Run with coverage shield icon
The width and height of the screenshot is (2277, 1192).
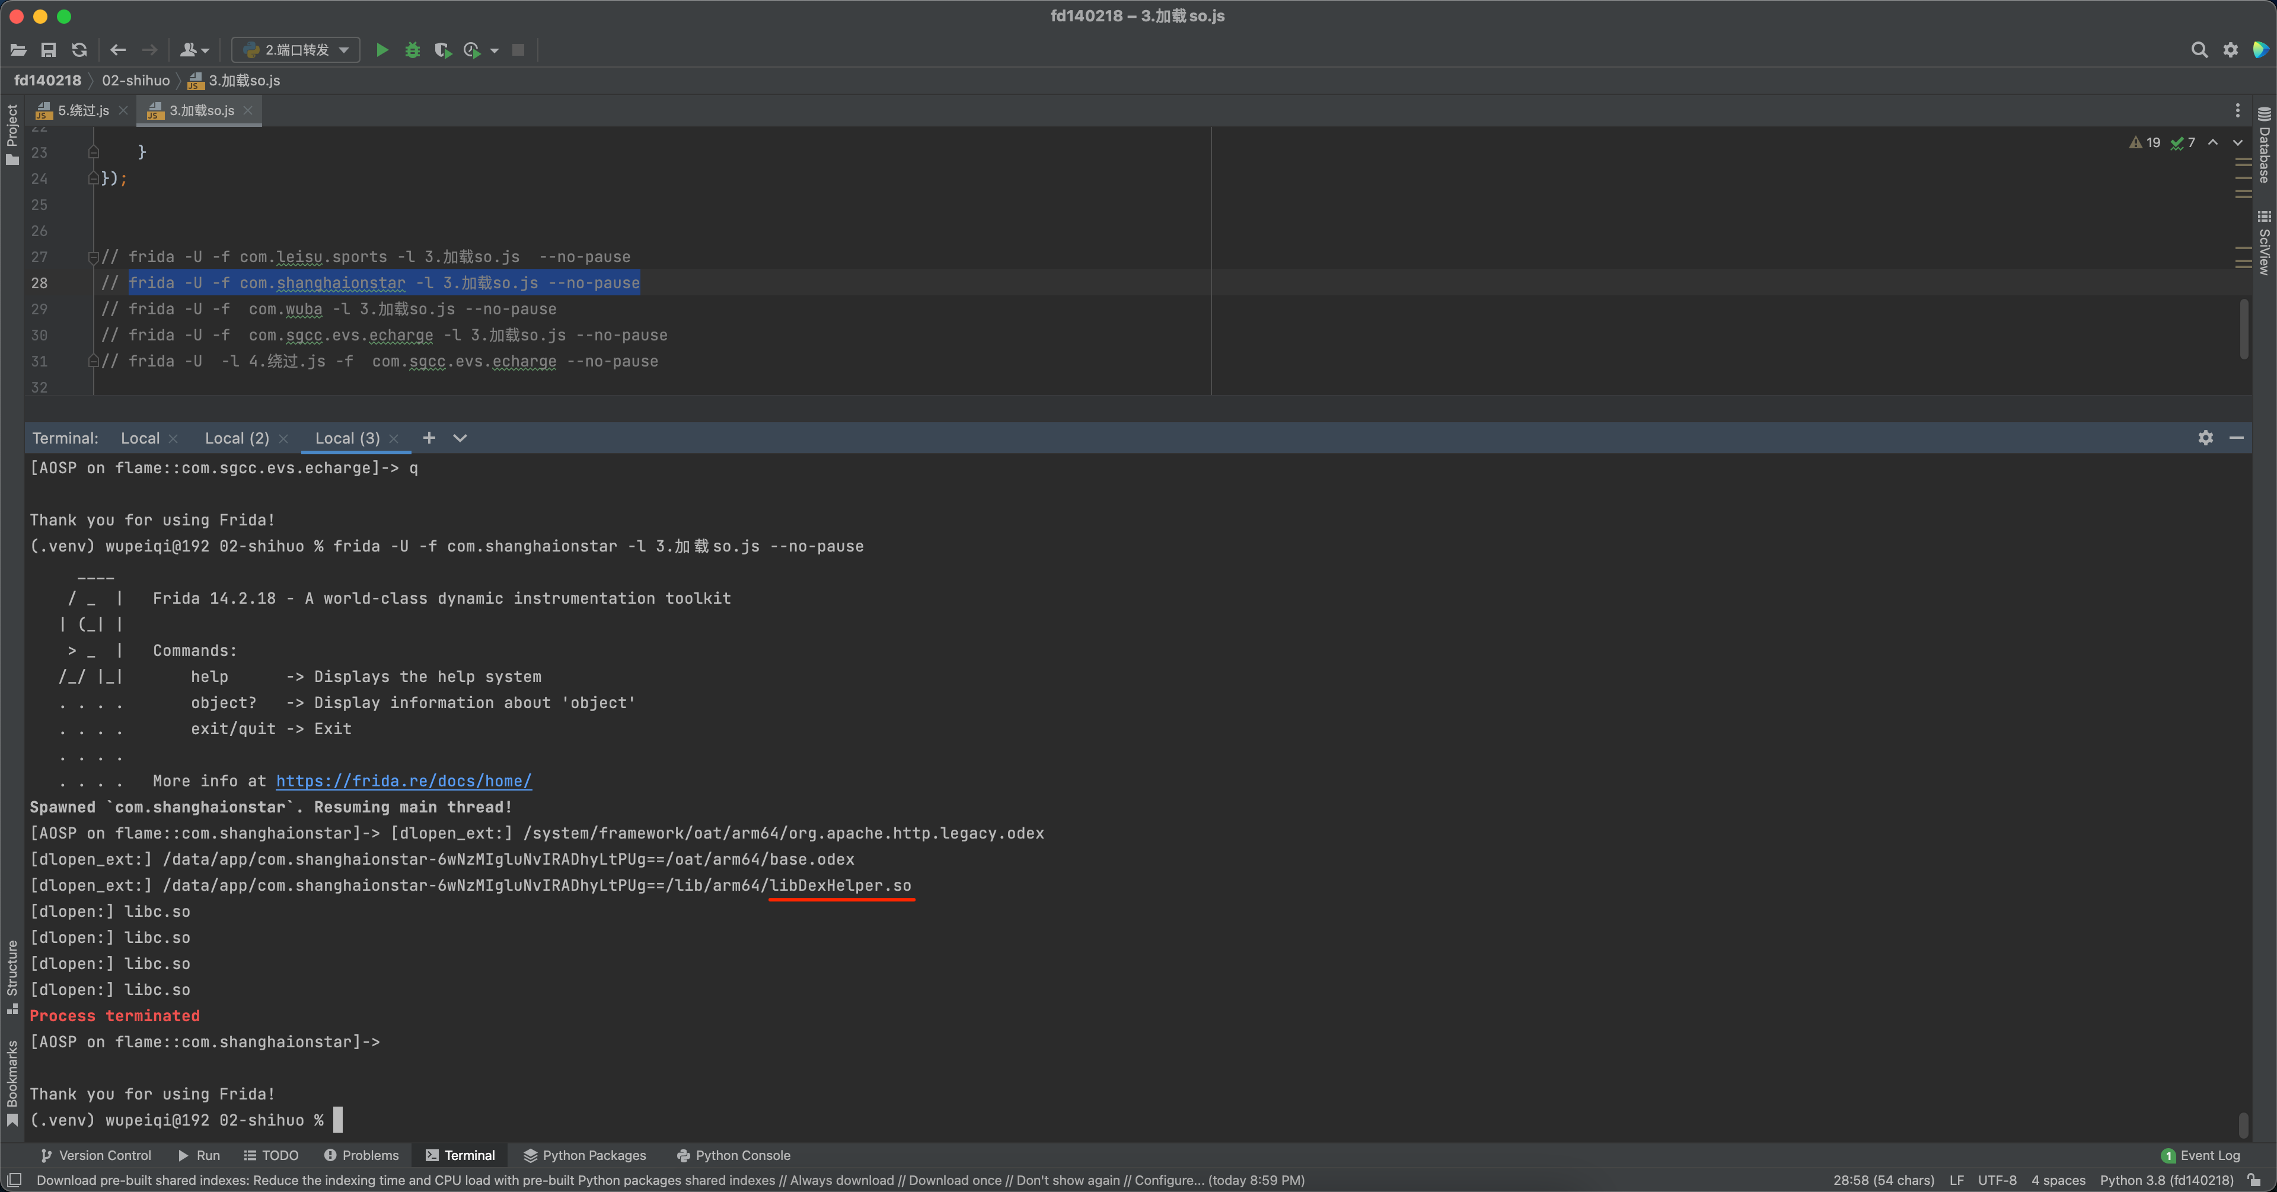click(x=442, y=50)
